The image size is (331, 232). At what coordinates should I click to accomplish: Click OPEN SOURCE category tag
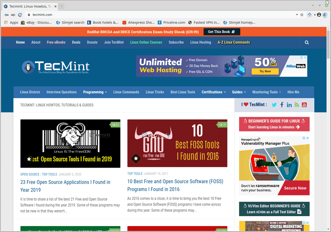click(x=30, y=174)
